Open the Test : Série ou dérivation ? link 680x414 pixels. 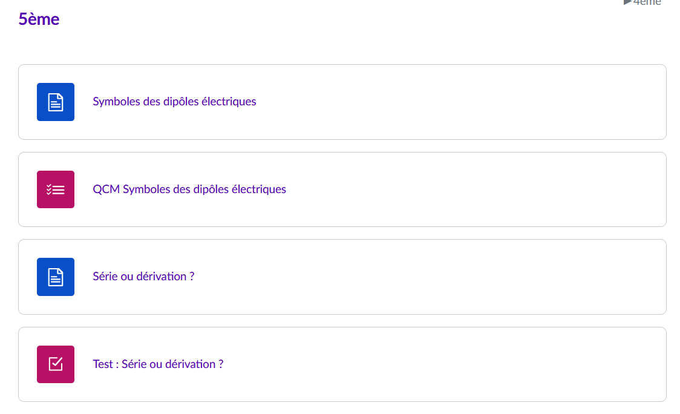point(158,364)
